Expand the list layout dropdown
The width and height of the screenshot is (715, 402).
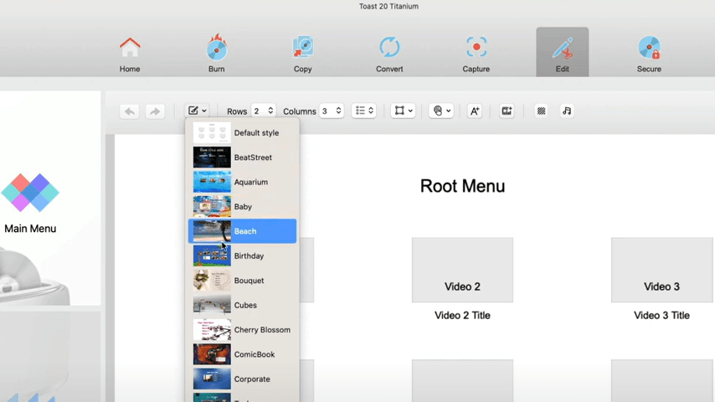[363, 111]
